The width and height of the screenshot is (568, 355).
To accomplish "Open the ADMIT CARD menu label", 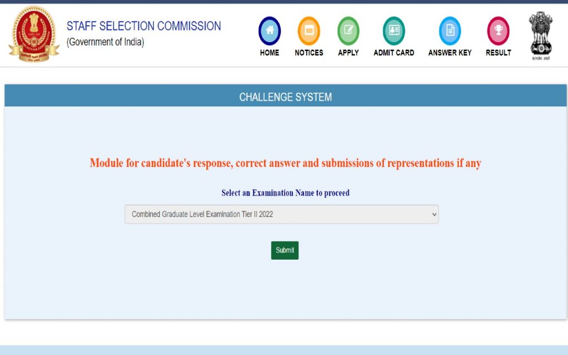I will pyautogui.click(x=394, y=53).
